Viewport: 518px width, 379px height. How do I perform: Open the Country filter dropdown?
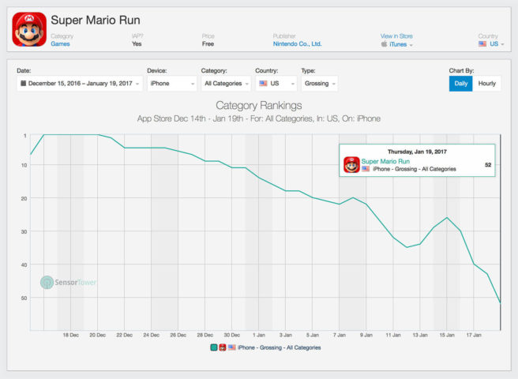pyautogui.click(x=276, y=83)
